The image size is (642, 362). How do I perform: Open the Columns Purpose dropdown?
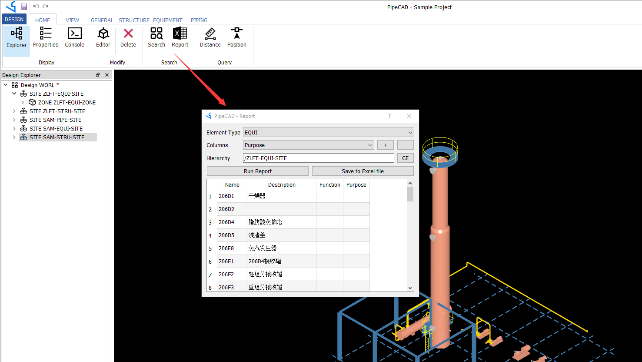[x=308, y=145]
